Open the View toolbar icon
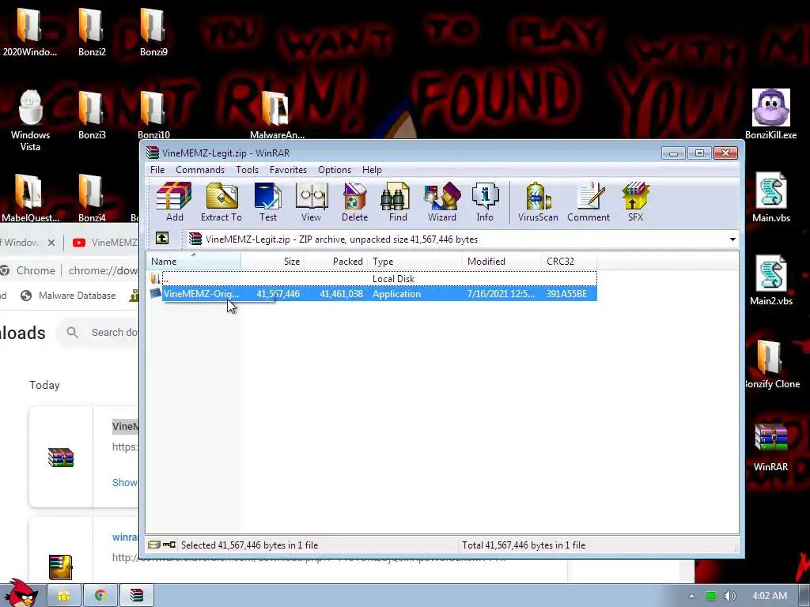This screenshot has height=607, width=810. coord(312,202)
